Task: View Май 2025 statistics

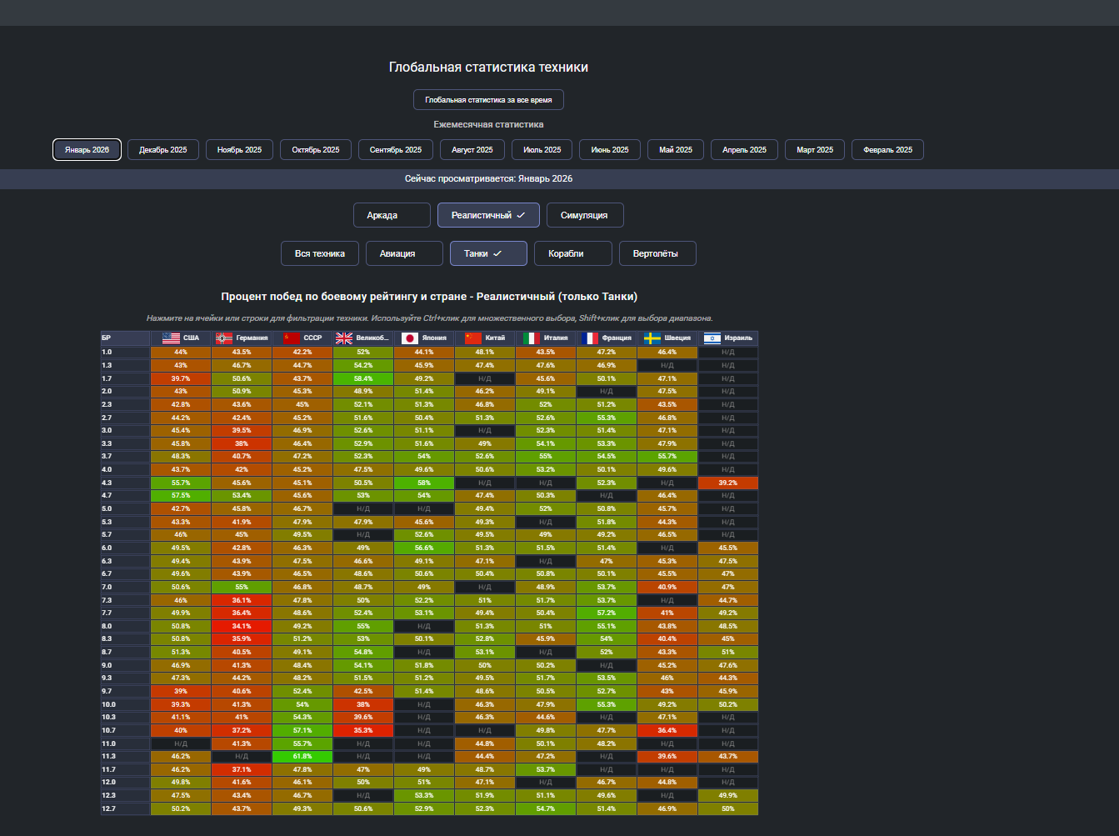Action: [x=676, y=150]
